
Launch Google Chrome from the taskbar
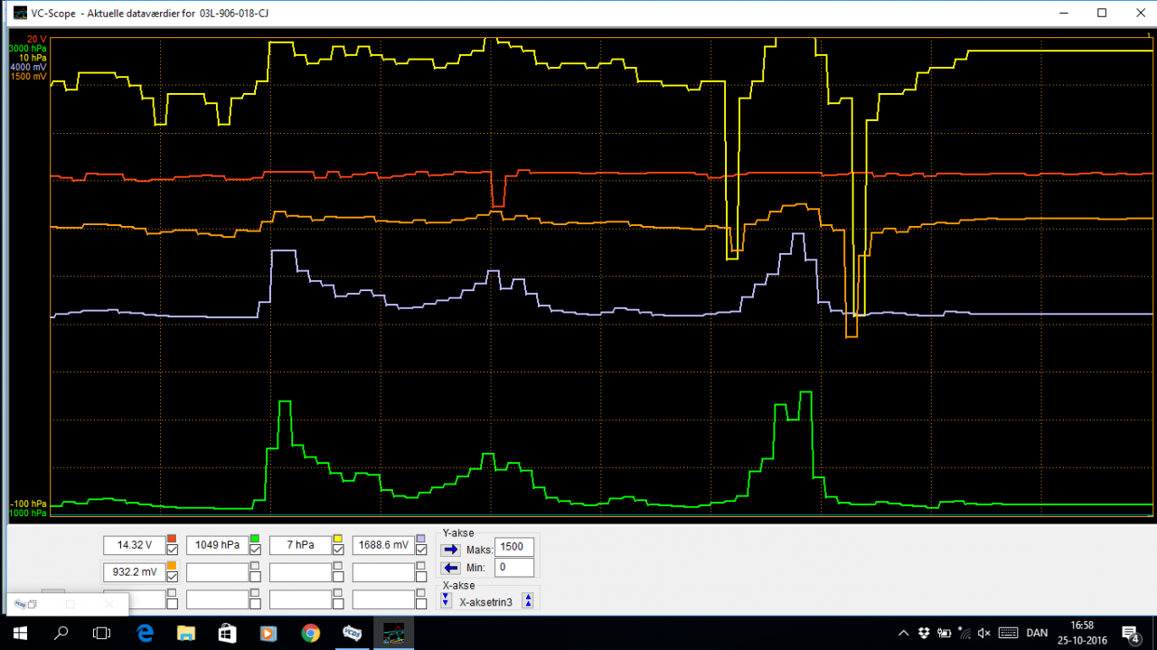[x=311, y=633]
